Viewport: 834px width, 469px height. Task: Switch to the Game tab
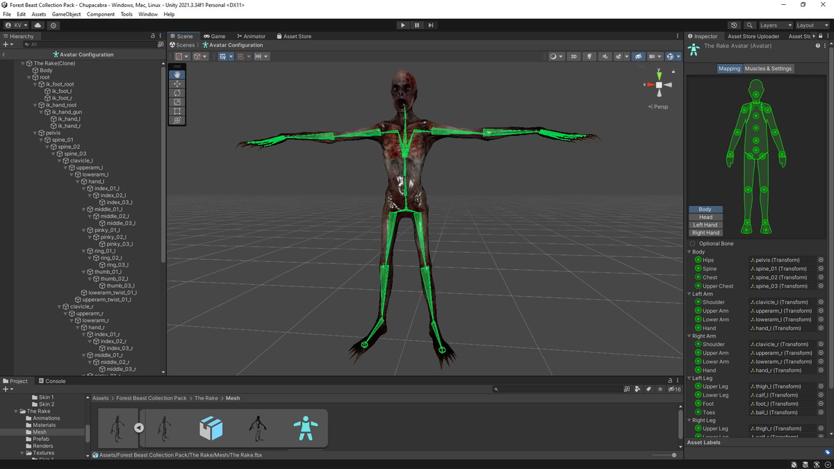[215, 36]
